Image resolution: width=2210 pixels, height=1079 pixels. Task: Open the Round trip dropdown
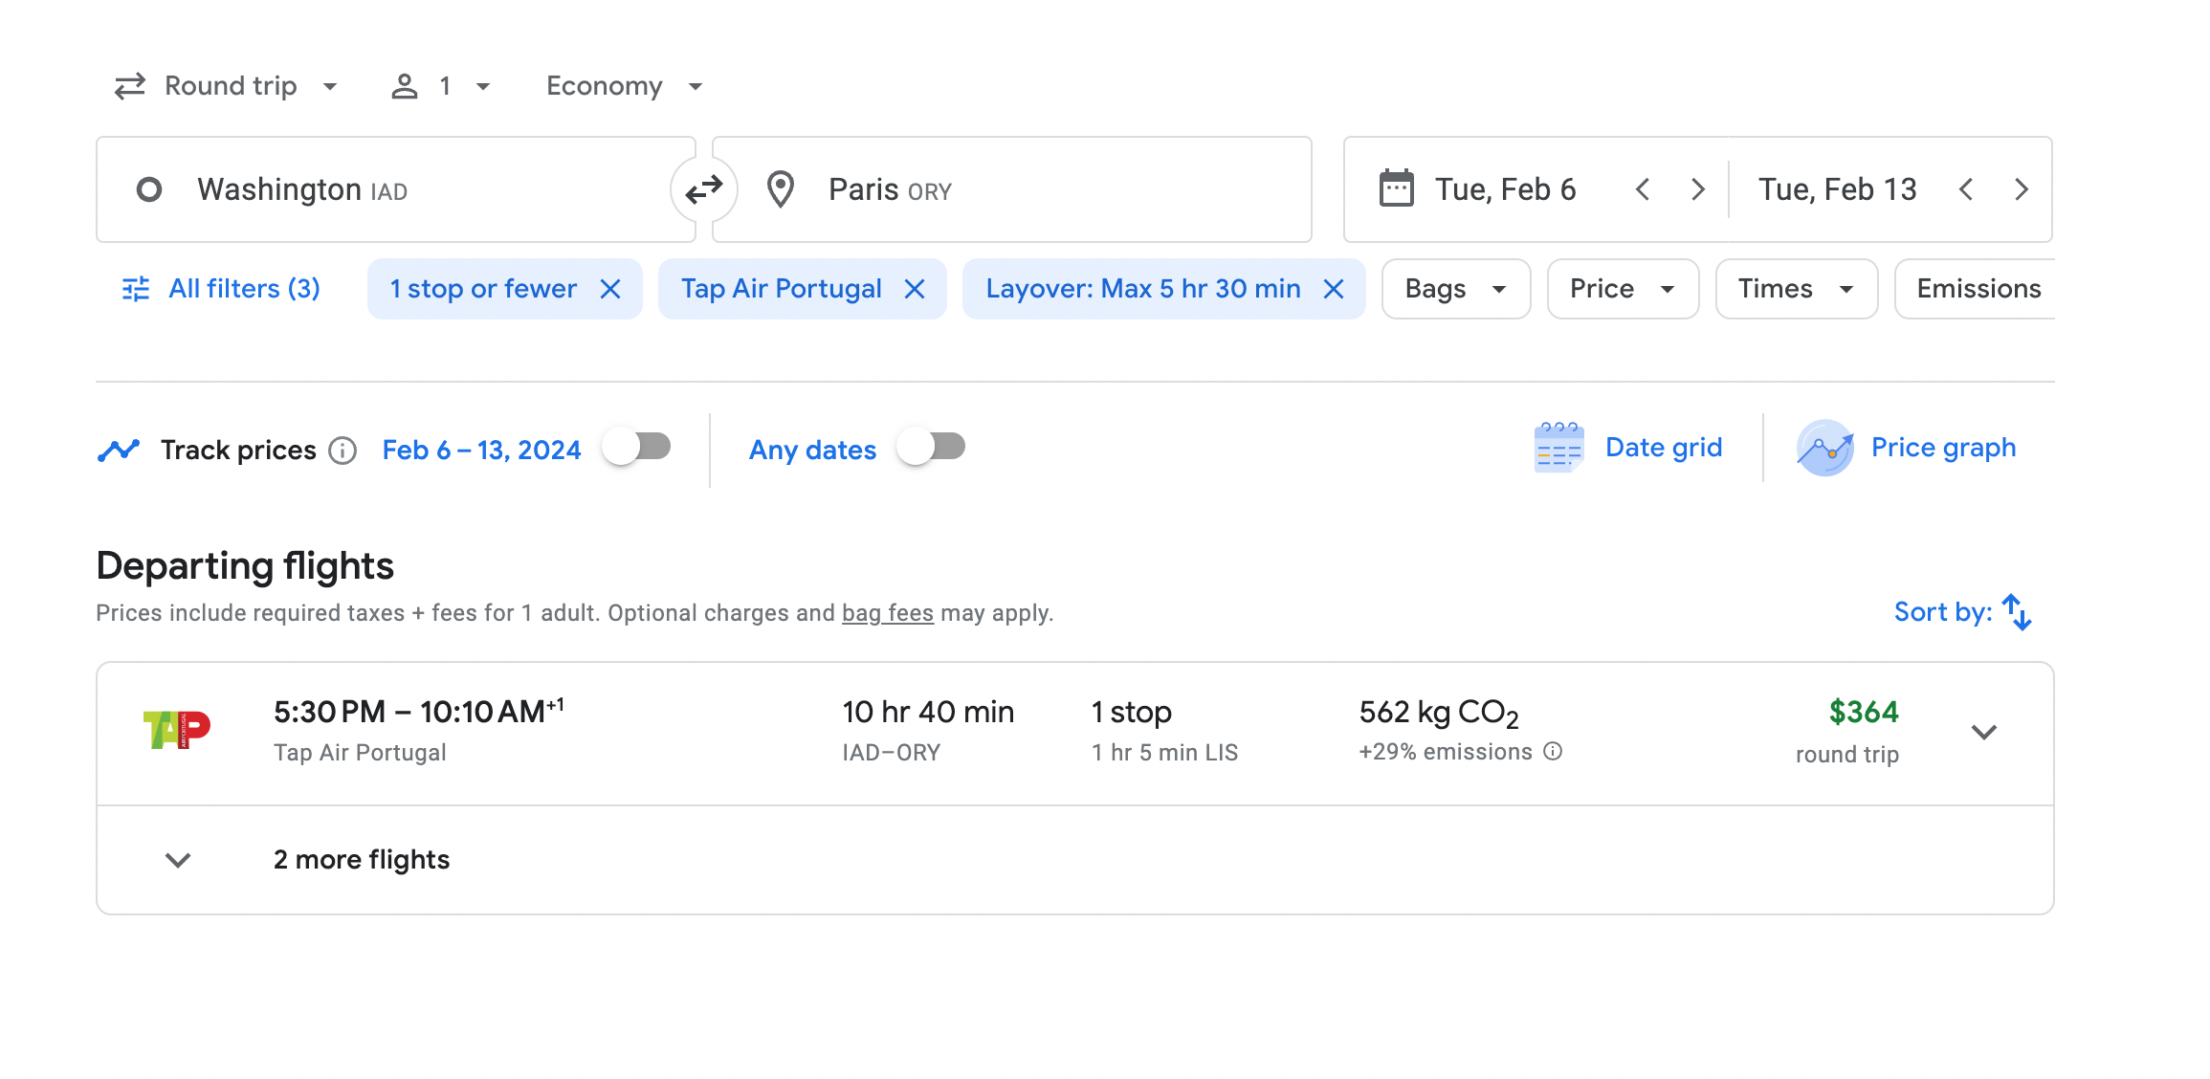tap(227, 86)
